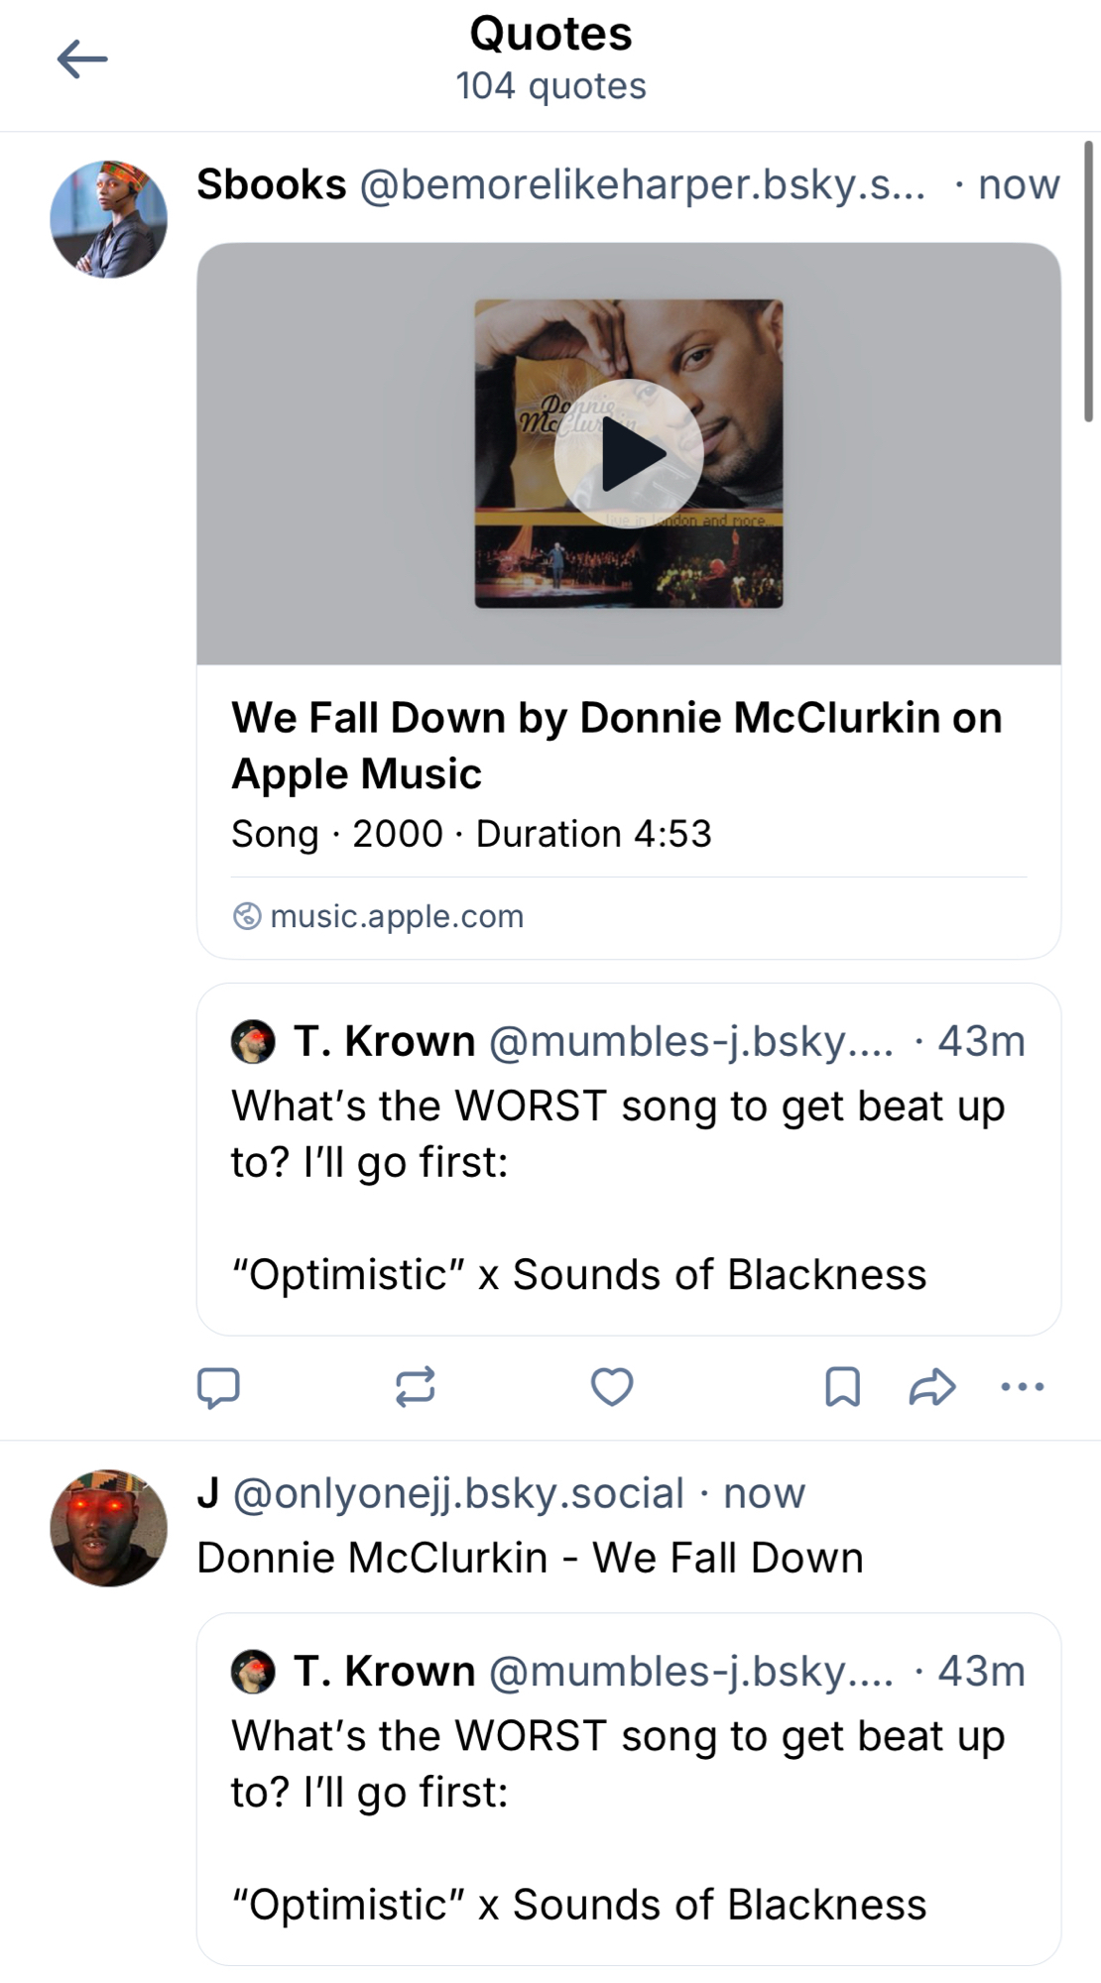Image resolution: width=1101 pixels, height=1983 pixels.
Task: Open J's post text Donnie McClurkin
Action: pyautogui.click(x=530, y=1558)
